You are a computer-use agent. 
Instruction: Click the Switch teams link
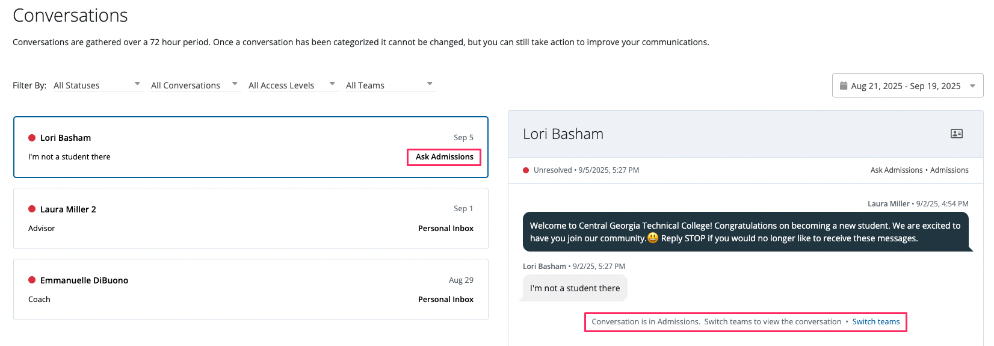tap(875, 322)
